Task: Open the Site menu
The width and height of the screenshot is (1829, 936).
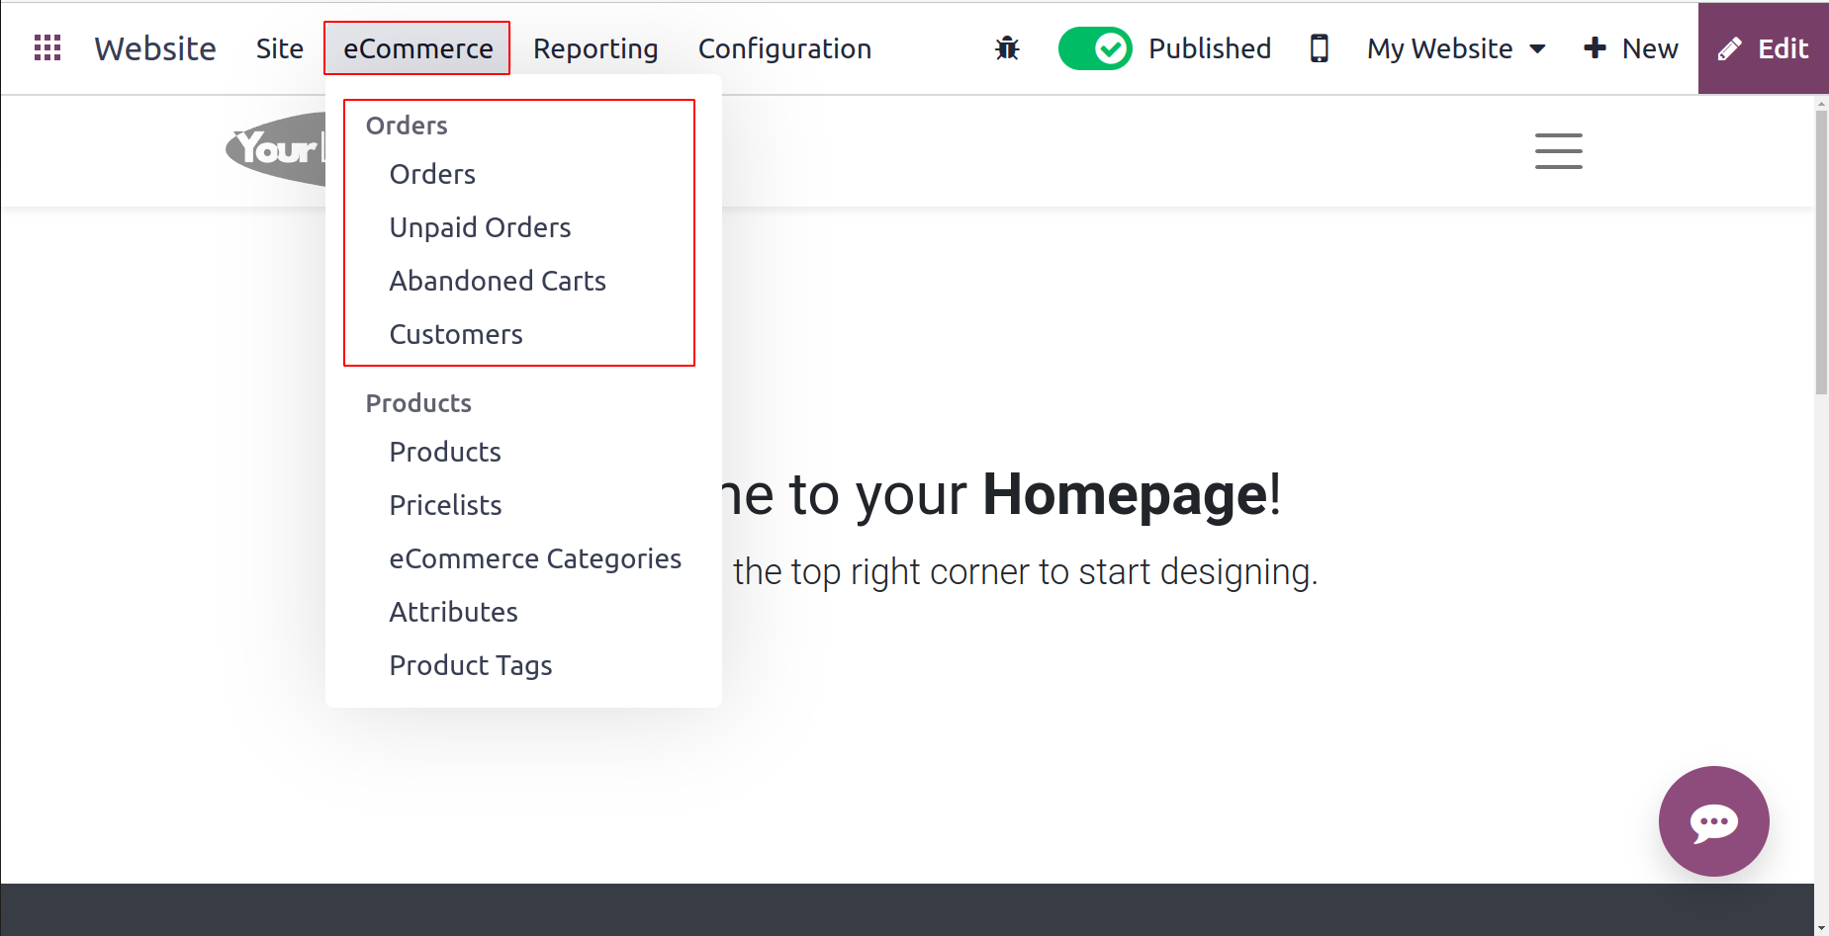Action: 279,48
